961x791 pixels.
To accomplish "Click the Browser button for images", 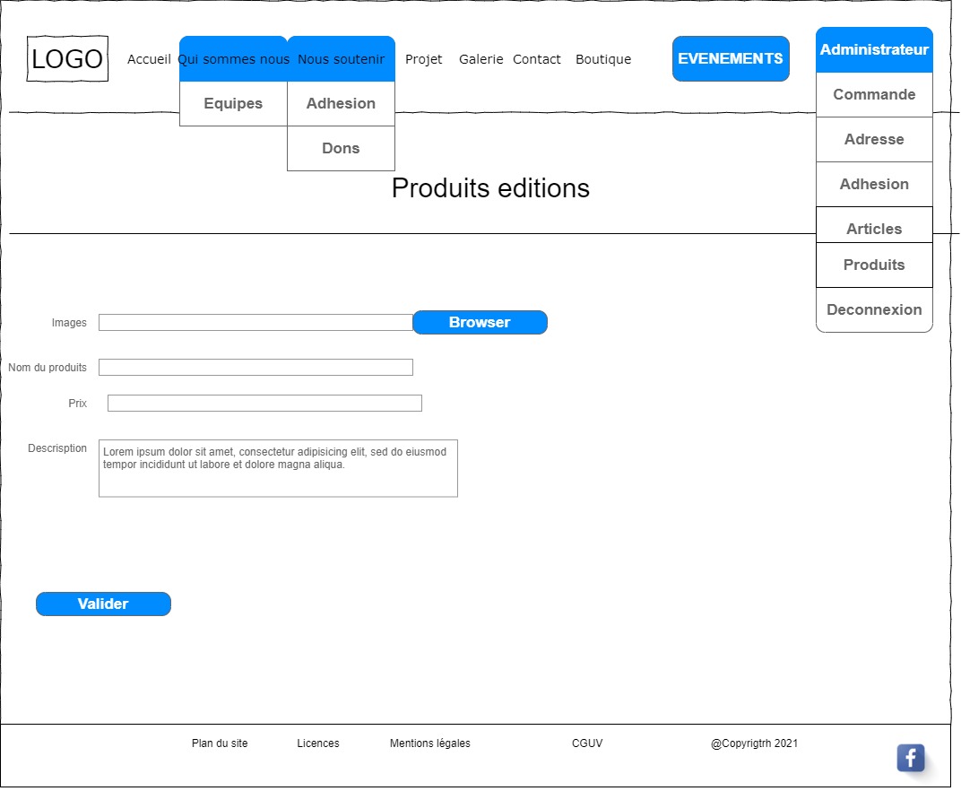I will click(x=480, y=323).
